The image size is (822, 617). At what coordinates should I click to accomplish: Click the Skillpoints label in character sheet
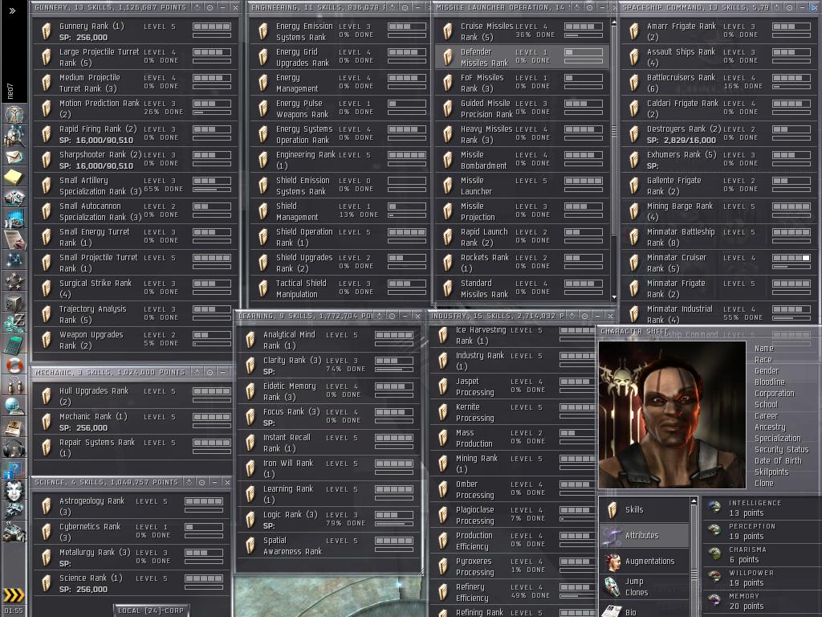[771, 472]
